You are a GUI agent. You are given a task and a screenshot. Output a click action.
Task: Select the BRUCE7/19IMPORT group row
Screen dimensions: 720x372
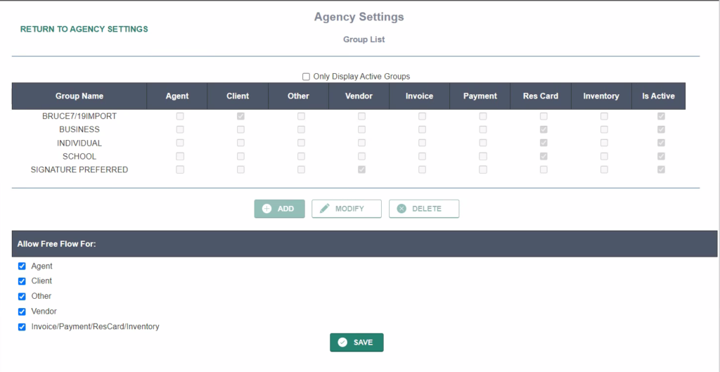79,116
